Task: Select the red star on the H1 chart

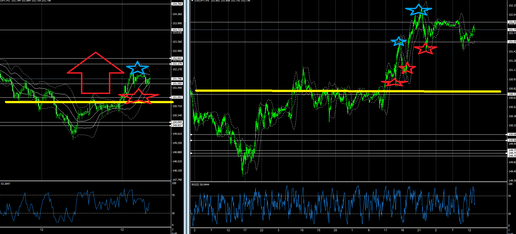Action: tap(139, 97)
